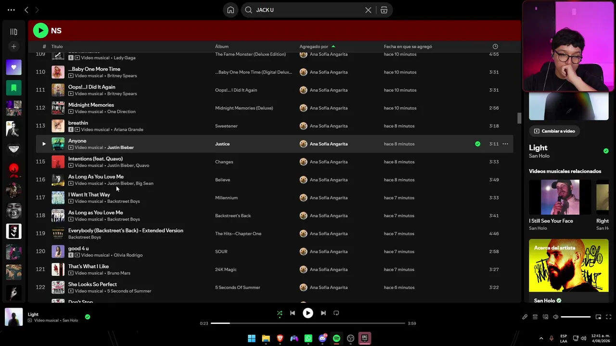Screen dimensions: 616x346
Task: Open Liked Songs heart tile
Action: point(13,67)
